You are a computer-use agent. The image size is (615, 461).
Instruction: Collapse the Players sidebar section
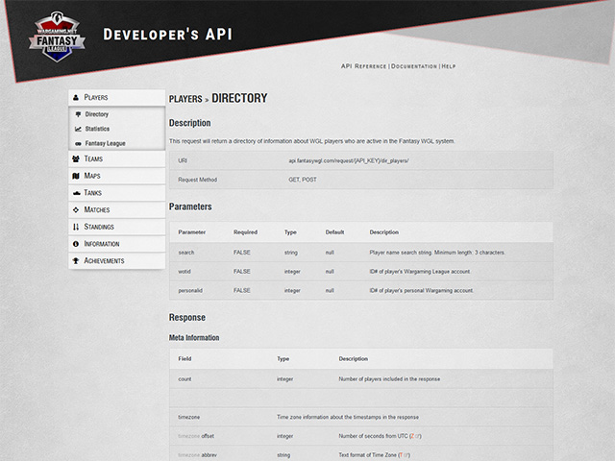117,98
